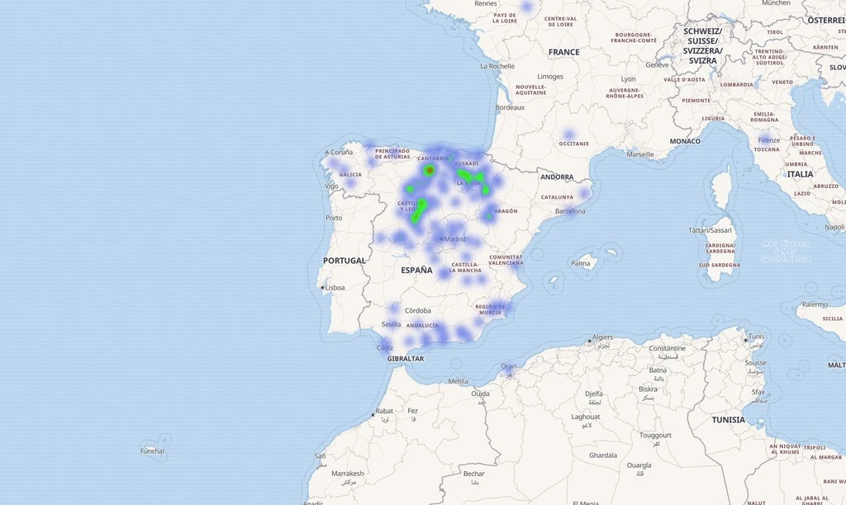Click the Porto city label
The height and width of the screenshot is (505, 846).
pos(334,219)
